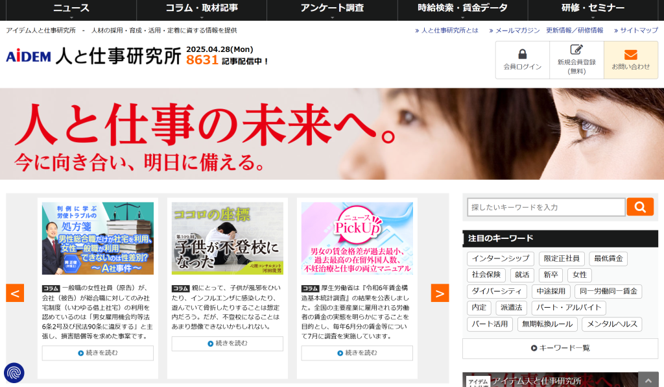The height and width of the screenshot is (387, 664).
Task: Open the 研修・セミナー navigation menu
Action: point(593,9)
